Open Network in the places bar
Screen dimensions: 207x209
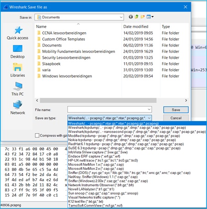pos(17,108)
